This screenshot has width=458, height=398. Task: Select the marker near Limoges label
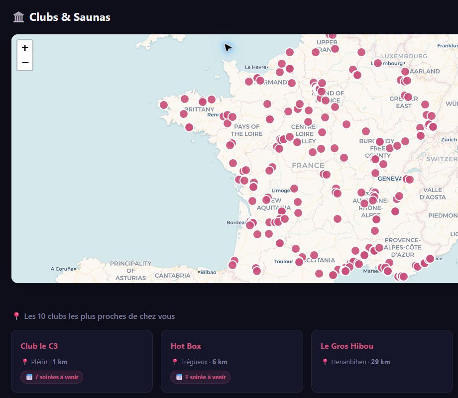coord(294,189)
